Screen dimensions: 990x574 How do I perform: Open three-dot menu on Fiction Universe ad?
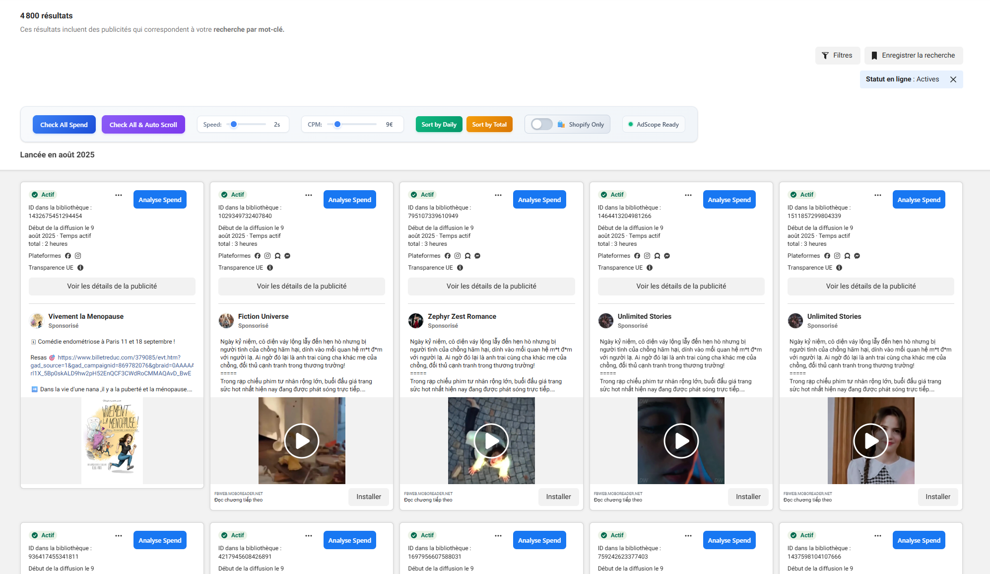(309, 195)
